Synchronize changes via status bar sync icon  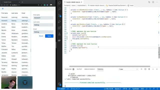click(x=68, y=89)
